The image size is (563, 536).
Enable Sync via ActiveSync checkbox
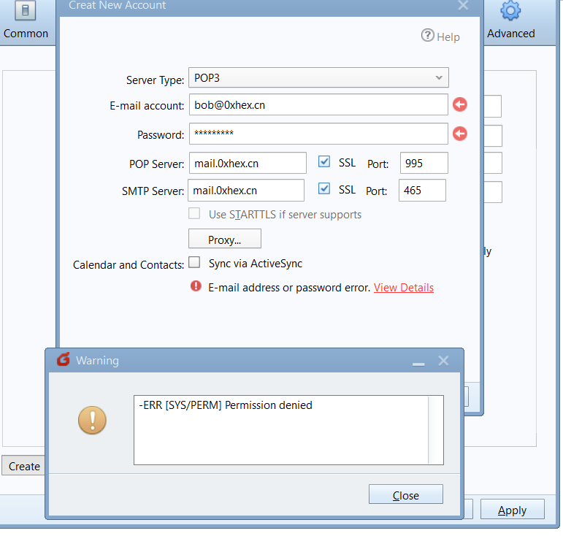click(x=195, y=263)
